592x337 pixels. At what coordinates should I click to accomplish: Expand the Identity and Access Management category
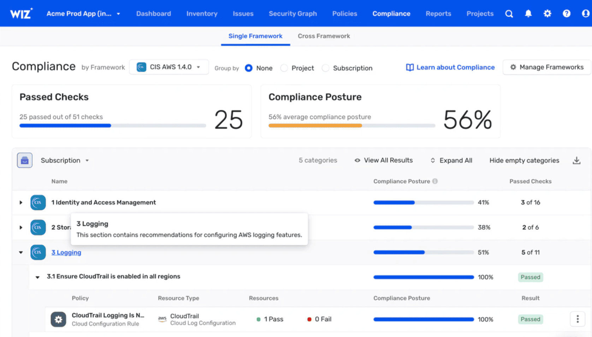[x=21, y=202]
